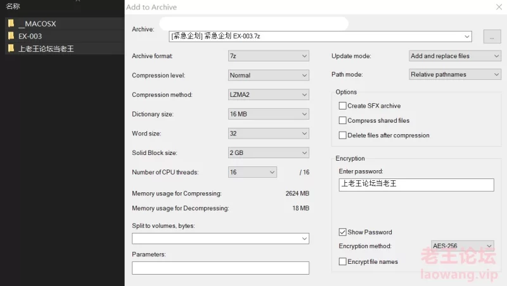Uncheck the Show Password checkbox
This screenshot has height=286, width=507.
343,232
